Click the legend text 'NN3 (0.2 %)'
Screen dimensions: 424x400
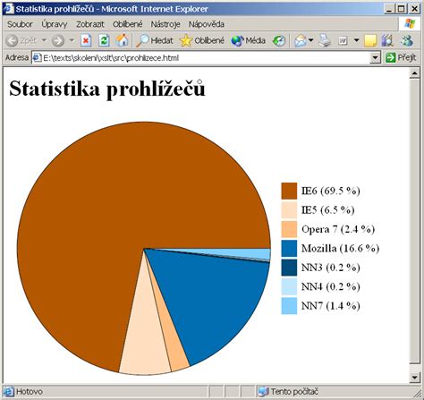tap(331, 268)
